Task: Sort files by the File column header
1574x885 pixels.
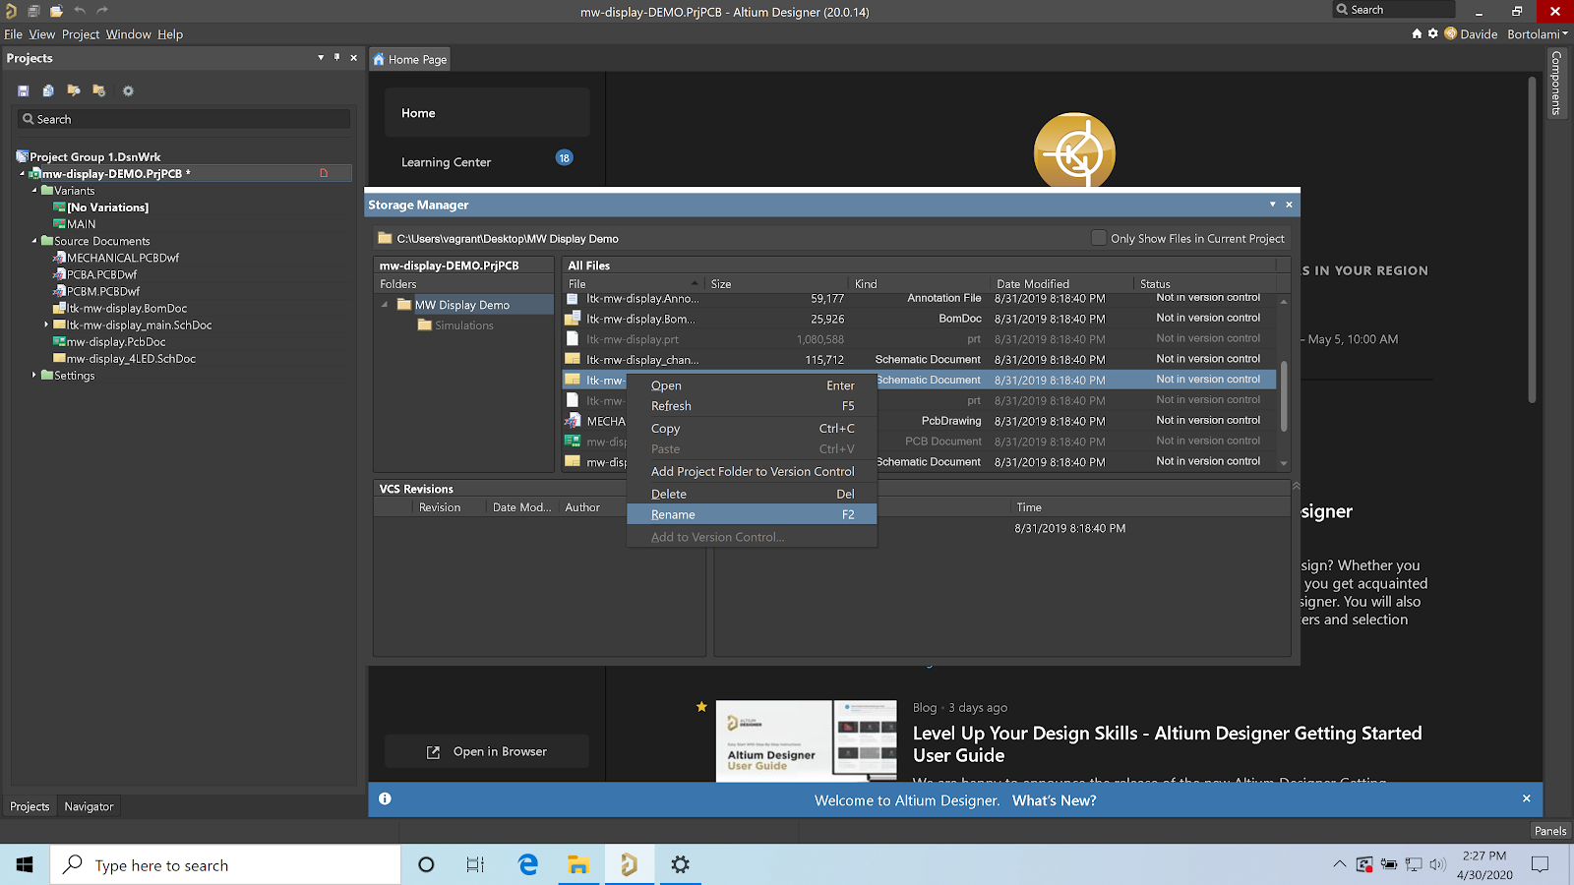Action: pyautogui.click(x=633, y=283)
